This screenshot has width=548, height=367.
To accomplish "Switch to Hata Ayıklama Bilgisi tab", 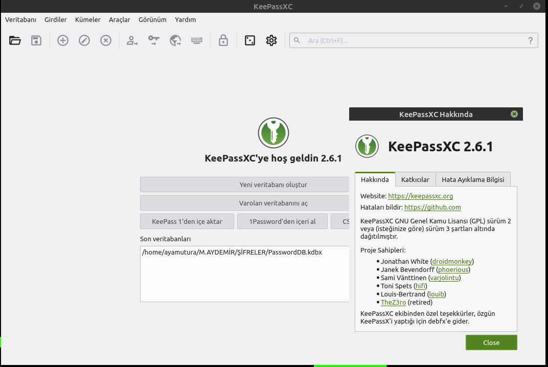I will (473, 179).
